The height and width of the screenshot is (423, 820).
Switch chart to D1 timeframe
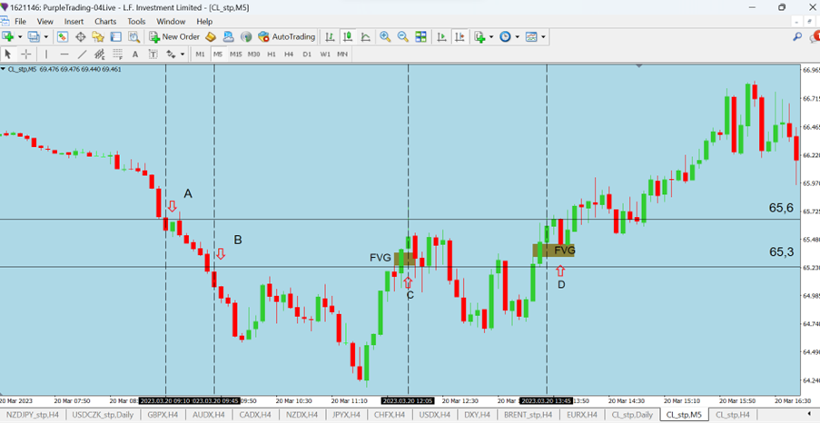(307, 54)
